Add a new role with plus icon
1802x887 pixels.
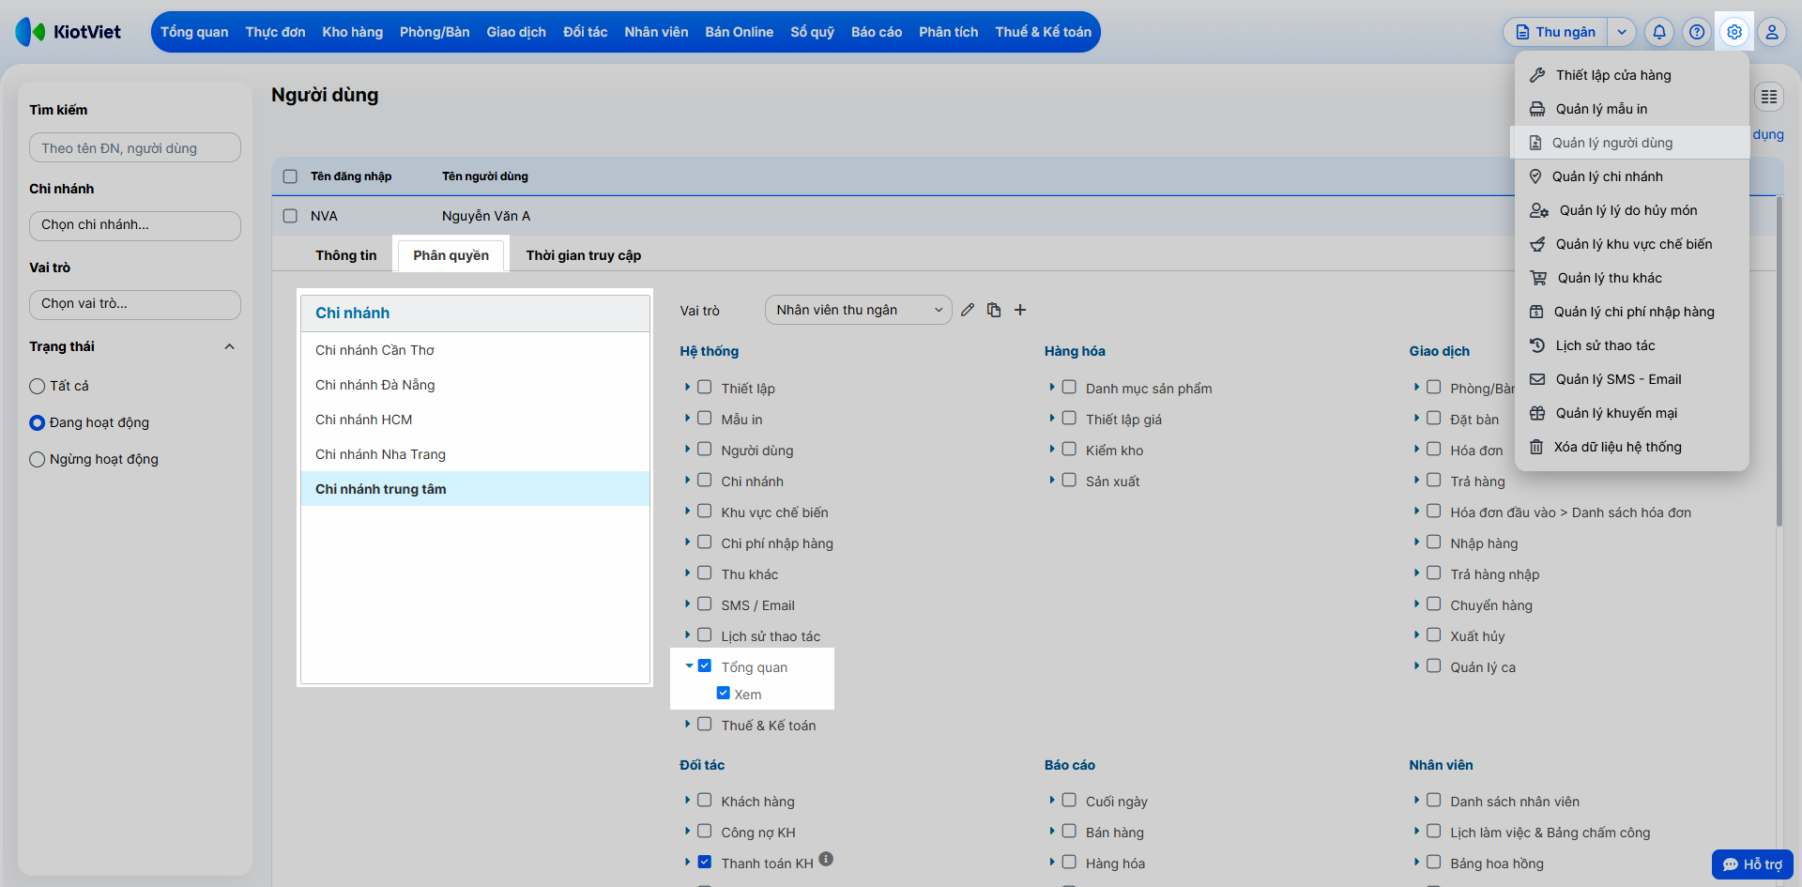1020,310
